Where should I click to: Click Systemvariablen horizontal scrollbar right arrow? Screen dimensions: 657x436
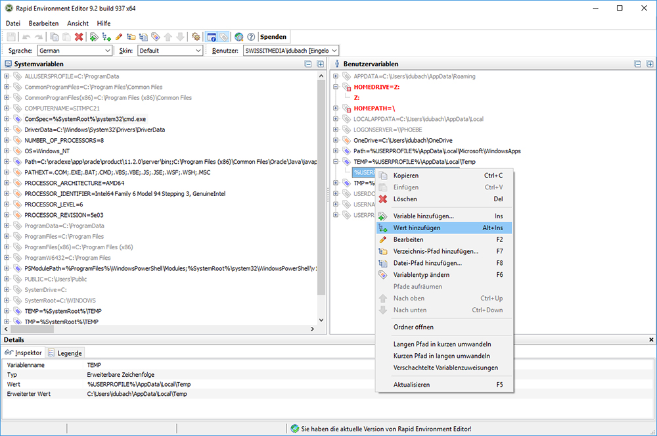point(312,329)
